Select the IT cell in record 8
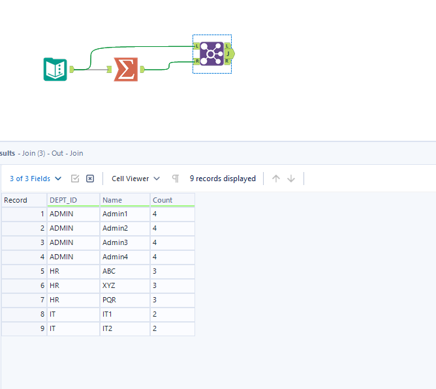 73,315
